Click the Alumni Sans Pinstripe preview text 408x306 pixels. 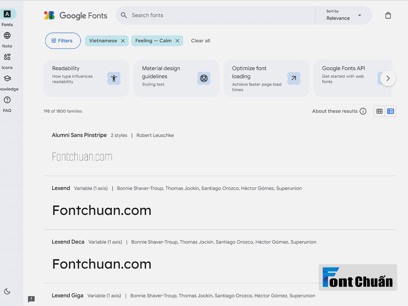click(x=82, y=157)
